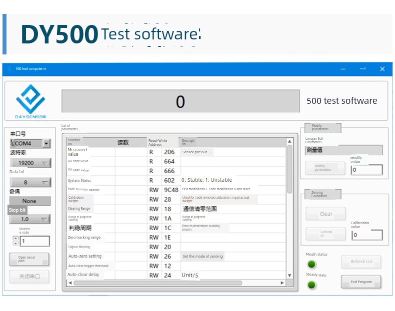Select the Multi-function opcode row

176,190
